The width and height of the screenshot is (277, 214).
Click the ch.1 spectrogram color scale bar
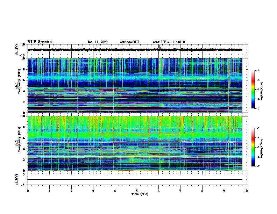tap(253, 90)
